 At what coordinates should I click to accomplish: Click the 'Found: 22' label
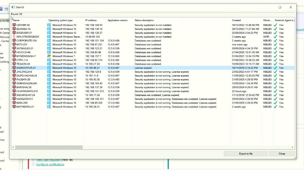pos(17,14)
